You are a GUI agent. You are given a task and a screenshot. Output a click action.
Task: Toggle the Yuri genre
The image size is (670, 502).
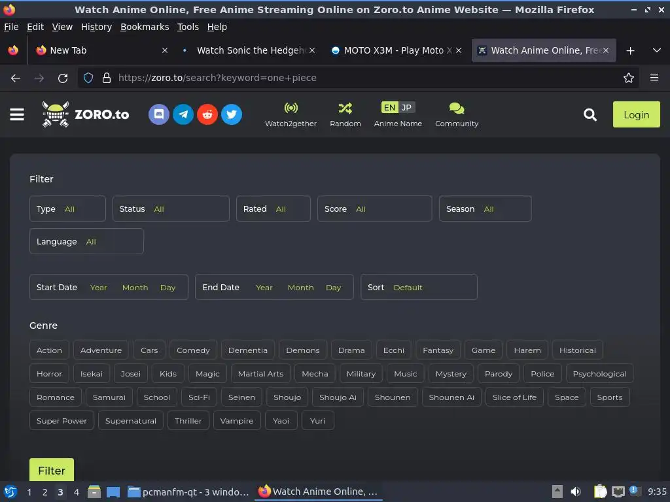(x=317, y=421)
